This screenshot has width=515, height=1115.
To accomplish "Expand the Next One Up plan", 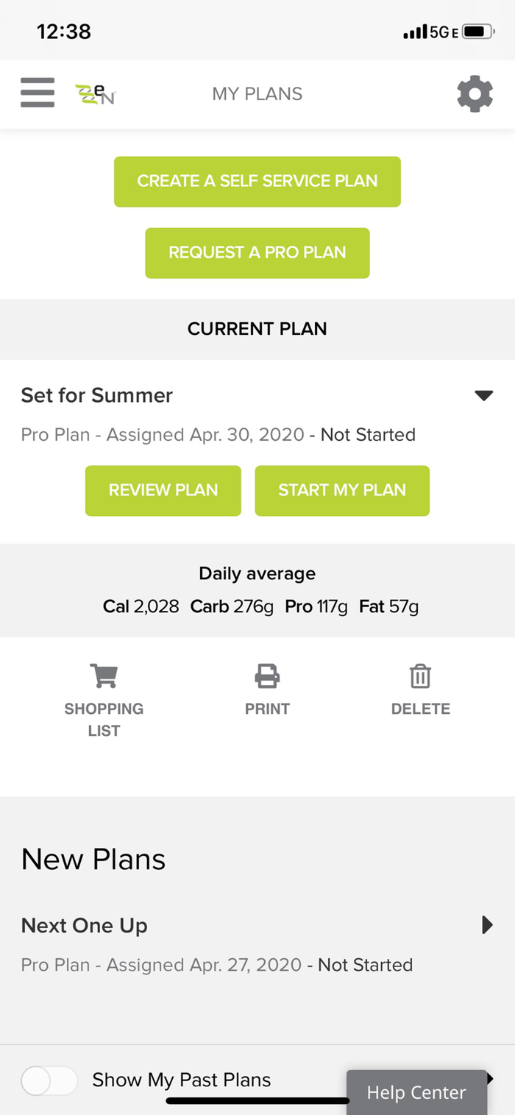I will tap(486, 925).
